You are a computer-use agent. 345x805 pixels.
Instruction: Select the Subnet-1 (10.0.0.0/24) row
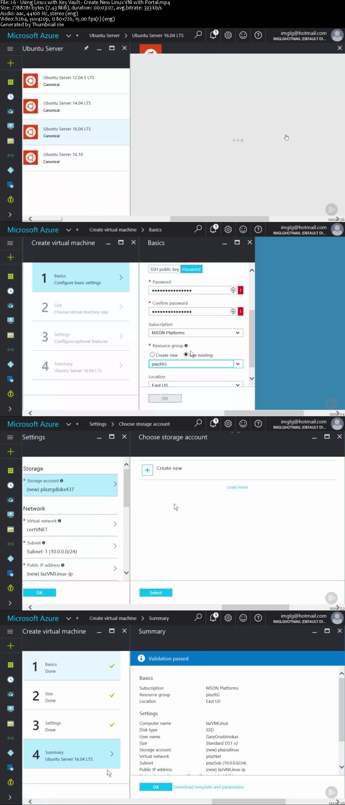coord(70,548)
